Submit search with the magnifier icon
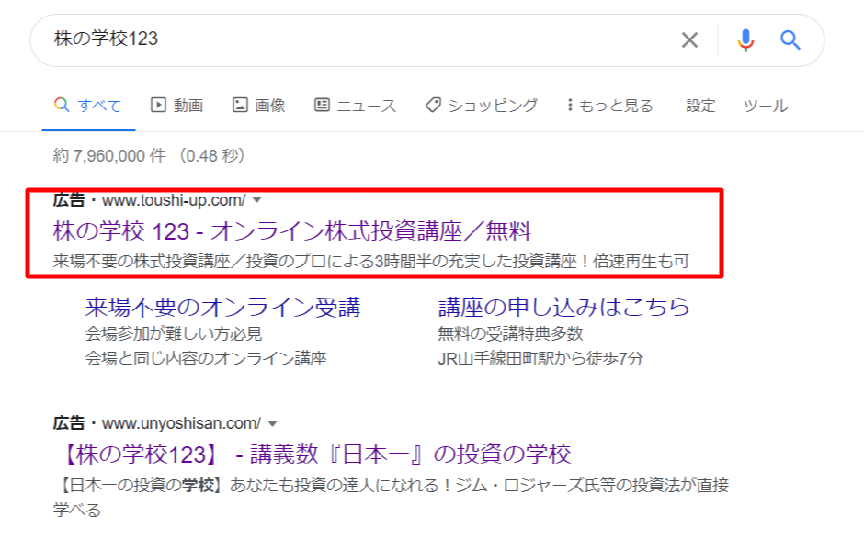 [790, 40]
